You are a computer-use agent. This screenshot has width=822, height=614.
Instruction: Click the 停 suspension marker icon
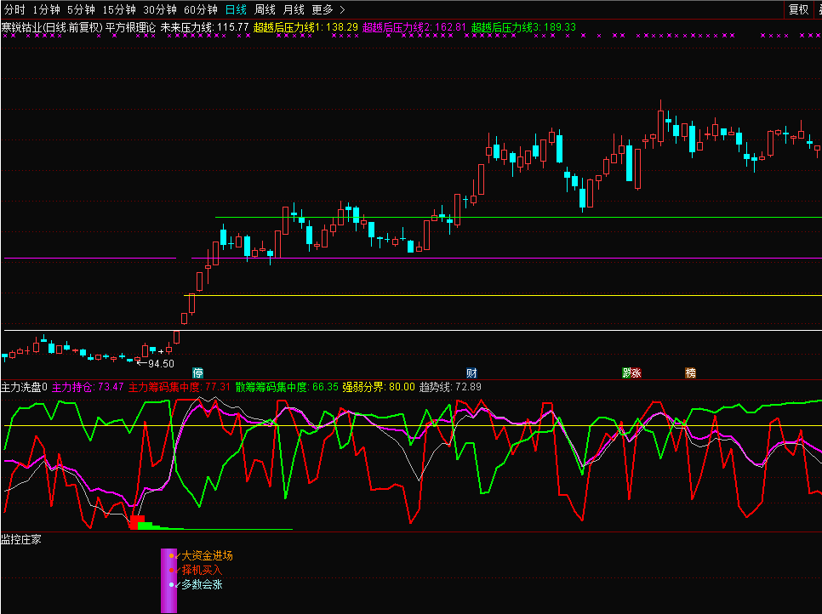197,372
